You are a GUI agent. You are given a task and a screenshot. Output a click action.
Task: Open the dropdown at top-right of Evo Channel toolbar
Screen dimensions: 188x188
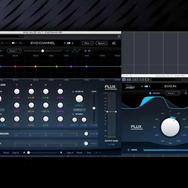pyautogui.click(x=119, y=36)
